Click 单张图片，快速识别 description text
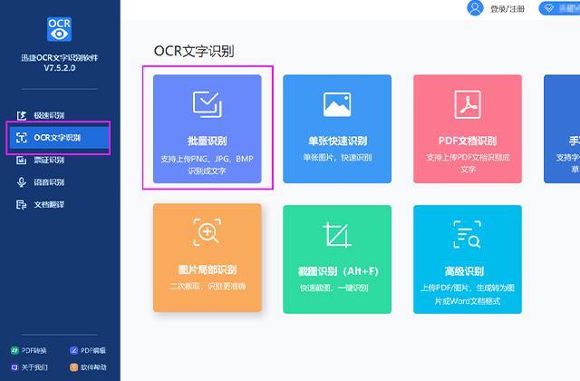 pos(337,157)
